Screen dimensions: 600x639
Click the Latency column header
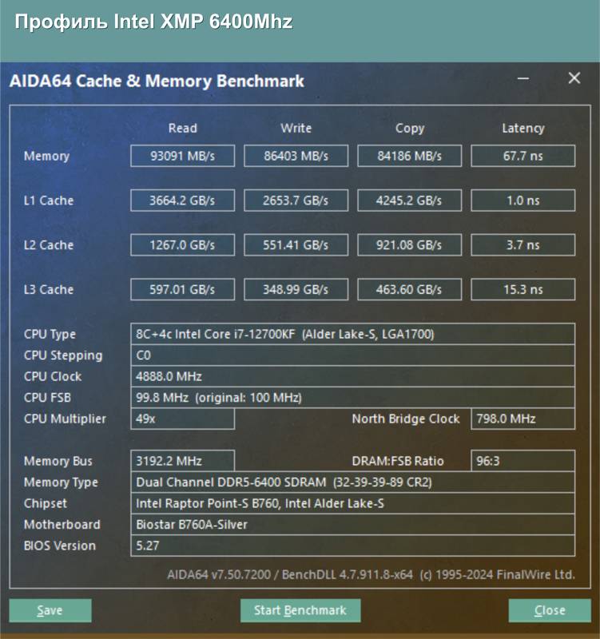tap(523, 129)
